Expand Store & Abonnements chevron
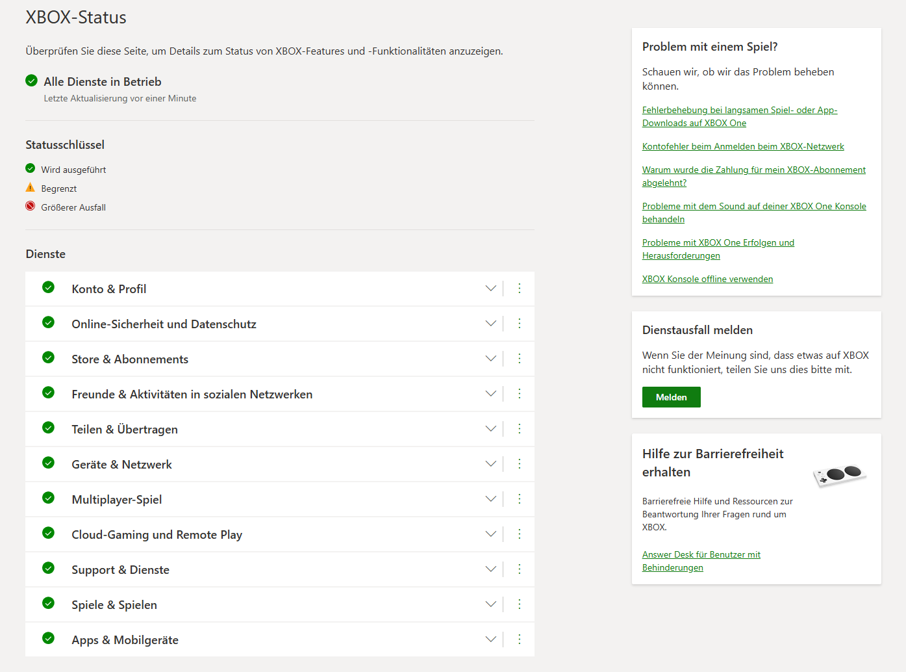The image size is (906, 672). click(x=491, y=359)
